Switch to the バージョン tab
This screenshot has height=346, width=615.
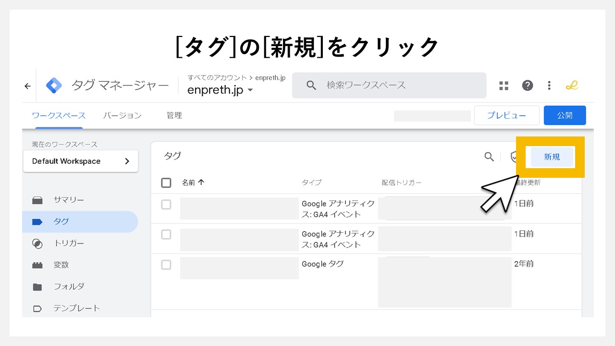click(x=122, y=115)
